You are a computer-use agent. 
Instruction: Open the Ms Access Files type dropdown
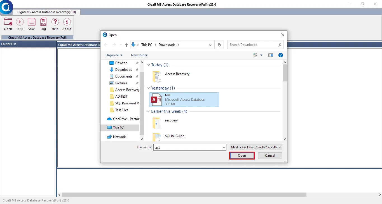pos(256,147)
